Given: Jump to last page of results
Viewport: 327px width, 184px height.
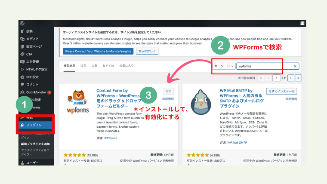Looking at the screenshot, I should (298, 78).
